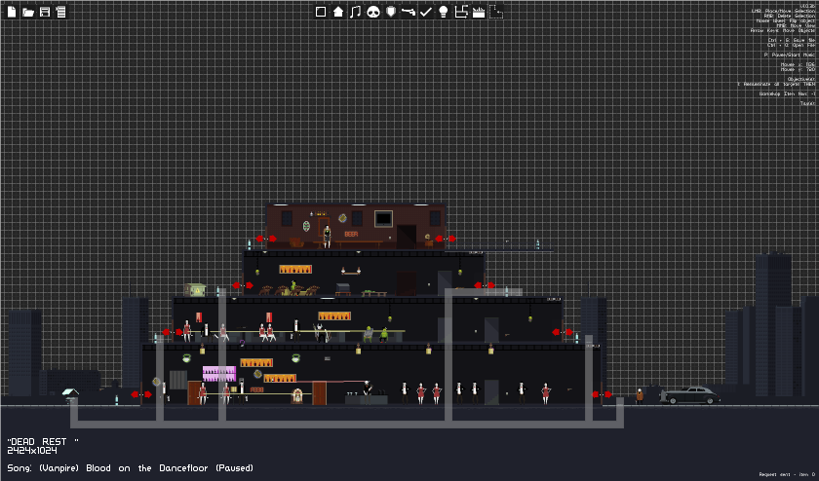
Task: Click the "DEAD REST" level name label
Action: (42, 441)
